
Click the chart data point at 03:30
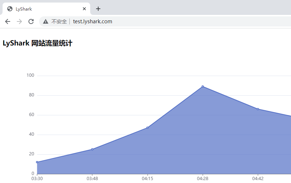pyautogui.click(x=37, y=162)
